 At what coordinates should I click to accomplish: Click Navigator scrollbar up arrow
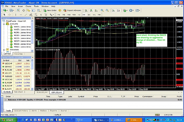pos(32,21)
